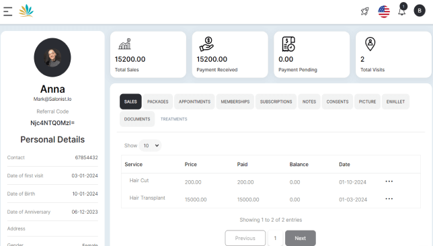Click the birth date 10-01-2024
Image resolution: width=433 pixels, height=246 pixels.
point(85,194)
